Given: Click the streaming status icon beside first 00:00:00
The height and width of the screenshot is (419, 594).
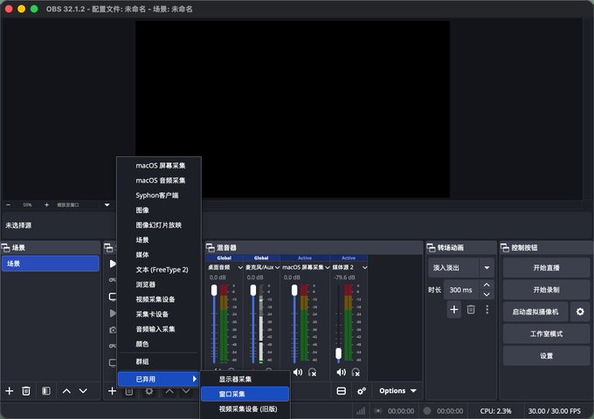Looking at the screenshot, I should click(377, 411).
